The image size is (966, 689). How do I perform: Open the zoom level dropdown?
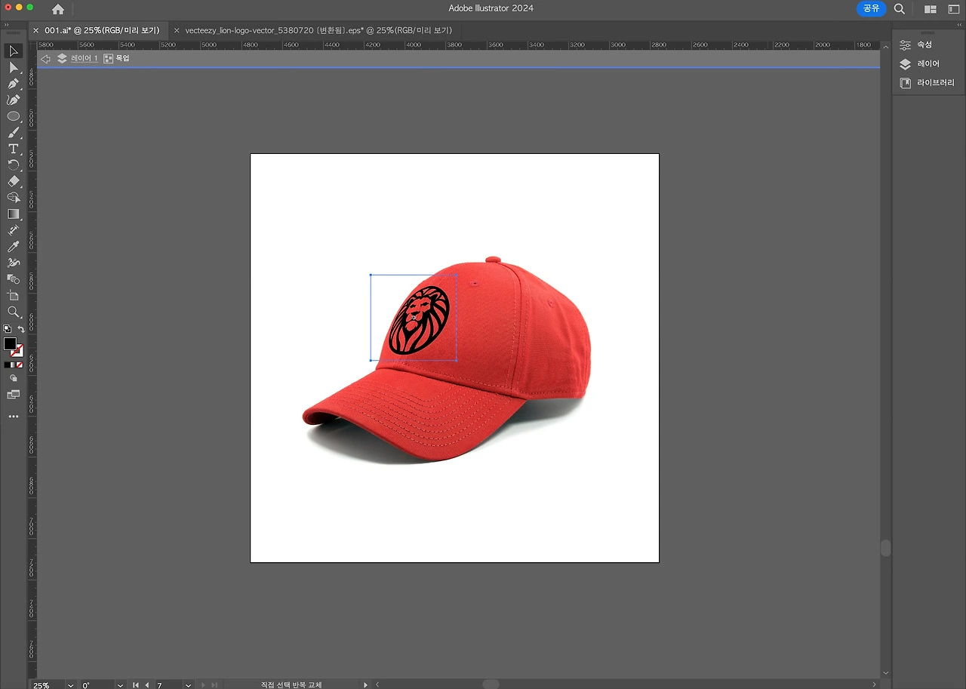[x=71, y=685]
